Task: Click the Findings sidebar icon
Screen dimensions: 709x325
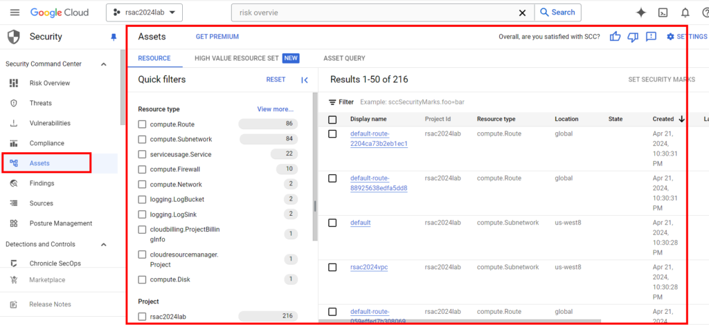Action: [x=14, y=183]
